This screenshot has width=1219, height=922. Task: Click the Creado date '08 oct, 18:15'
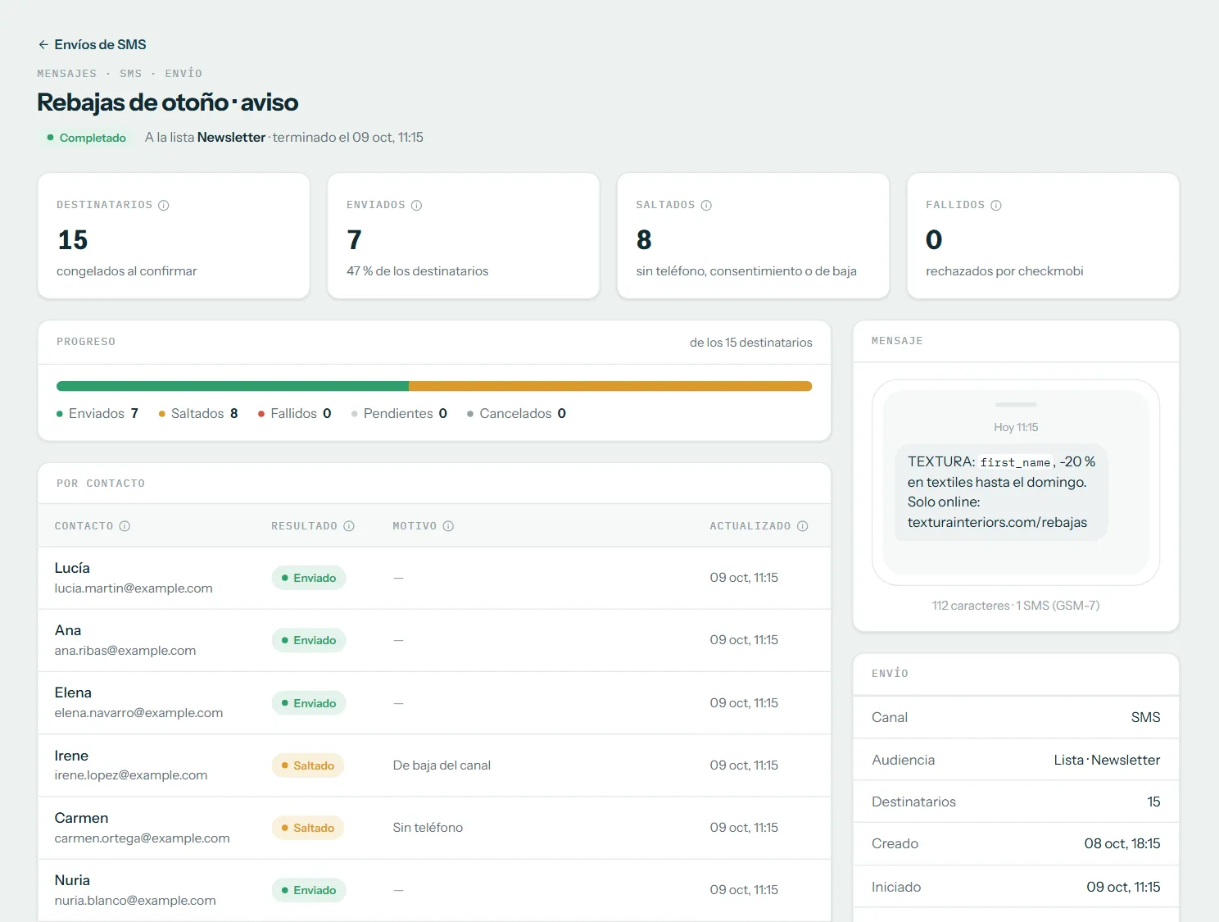click(1122, 843)
